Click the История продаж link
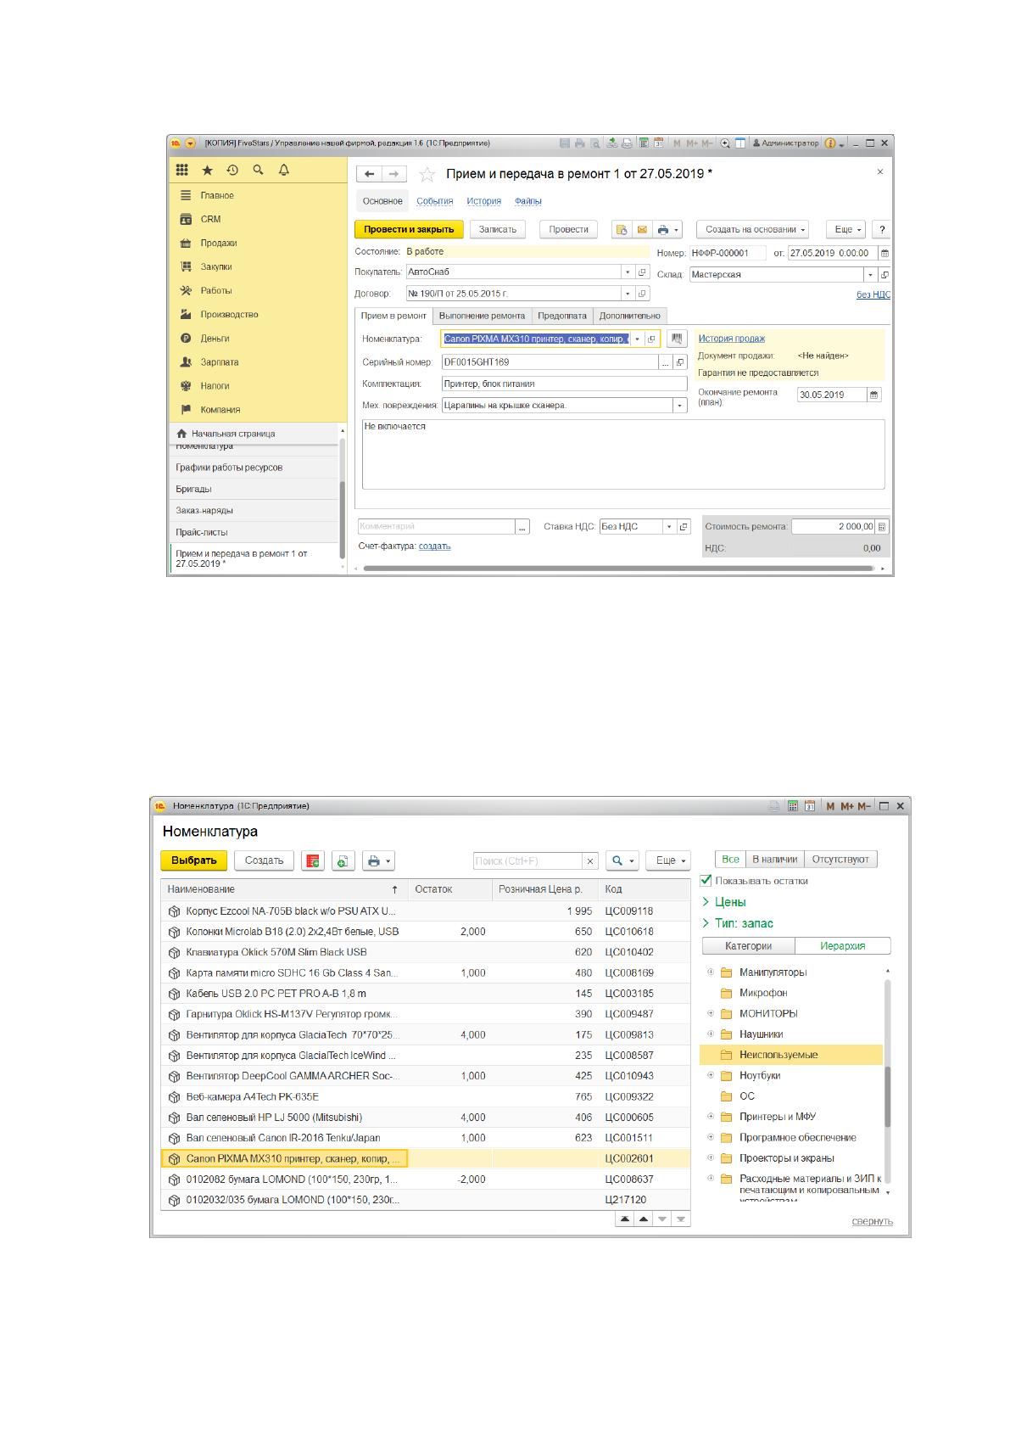Screen dimensions: 1010x1429 tap(732, 339)
